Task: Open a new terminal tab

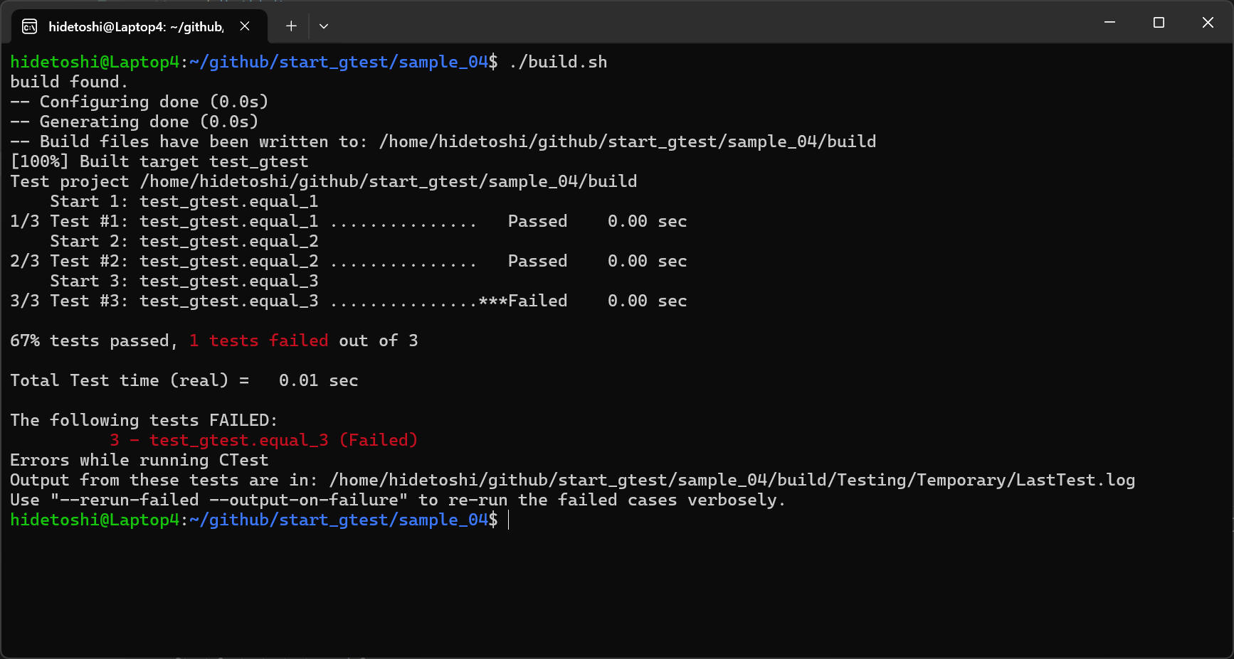Action: click(291, 26)
